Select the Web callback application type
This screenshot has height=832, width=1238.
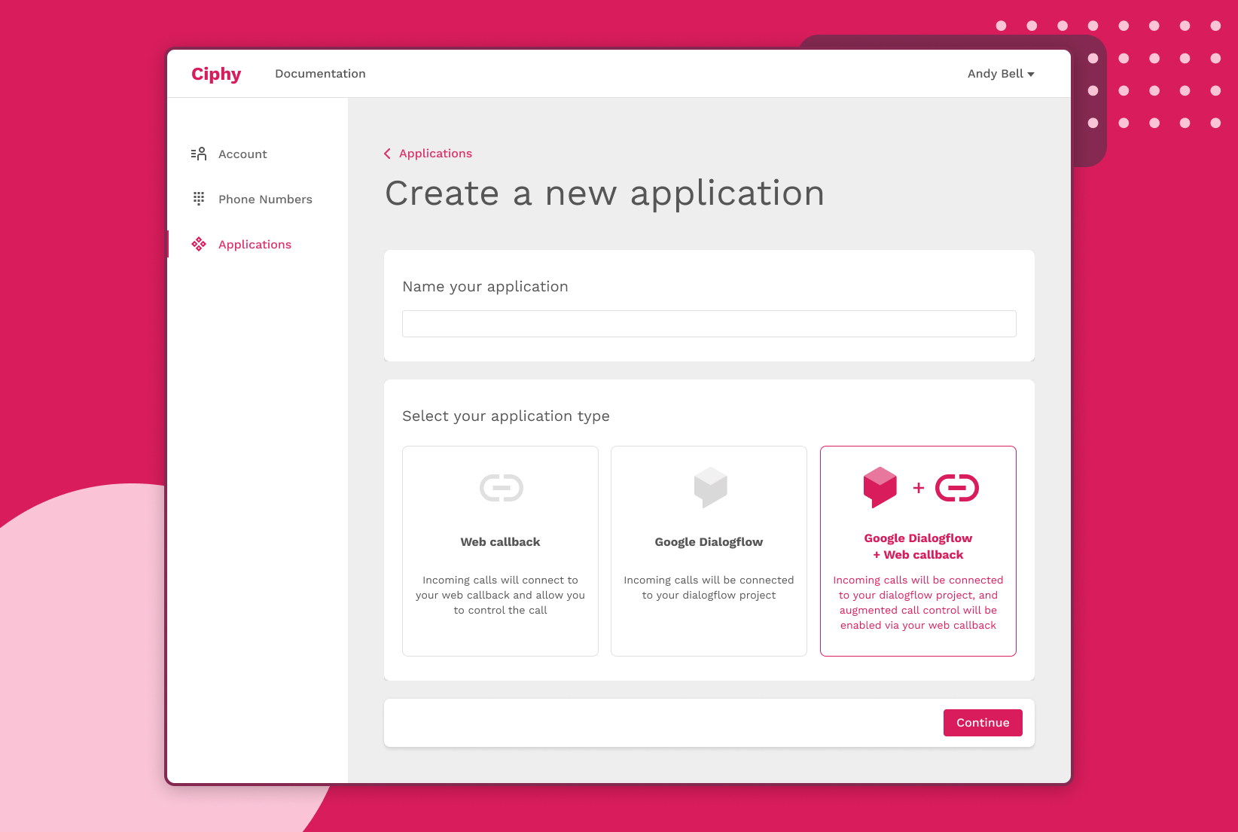(x=500, y=550)
